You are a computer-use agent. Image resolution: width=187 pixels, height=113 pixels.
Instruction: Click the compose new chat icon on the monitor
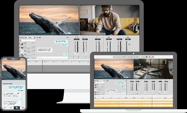point(34,38)
